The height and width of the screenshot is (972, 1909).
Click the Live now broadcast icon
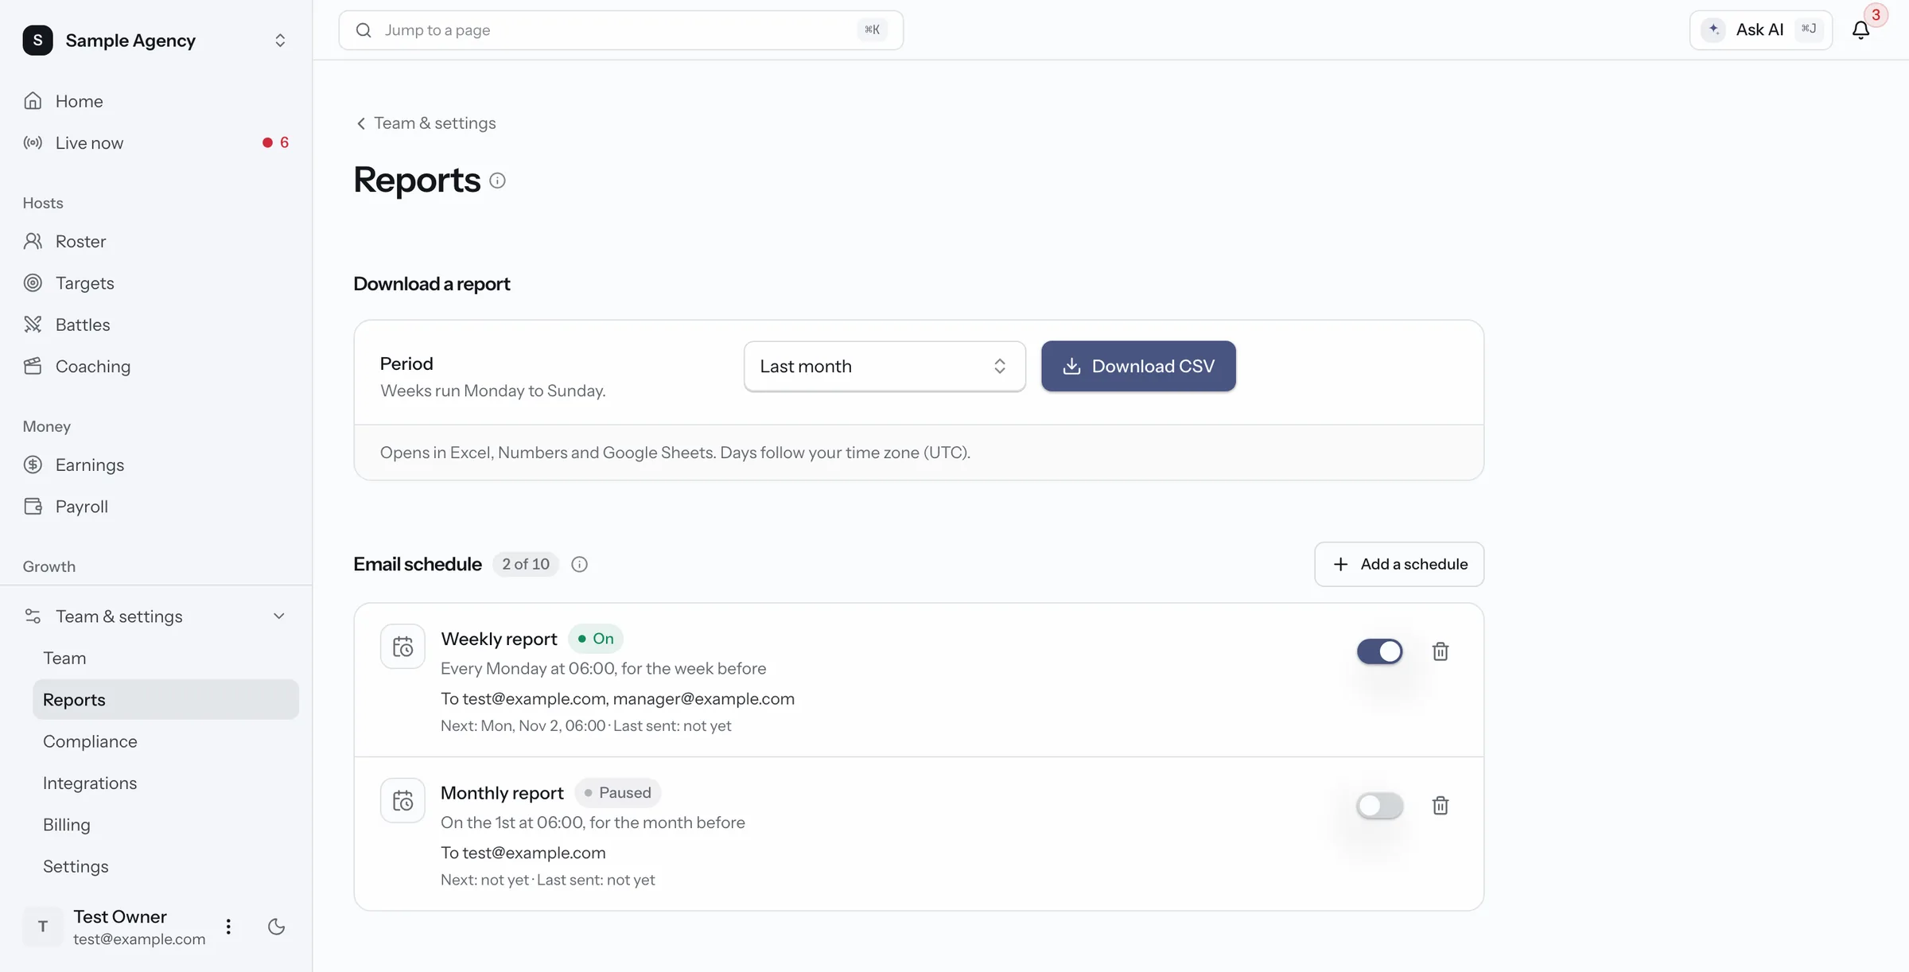(33, 143)
